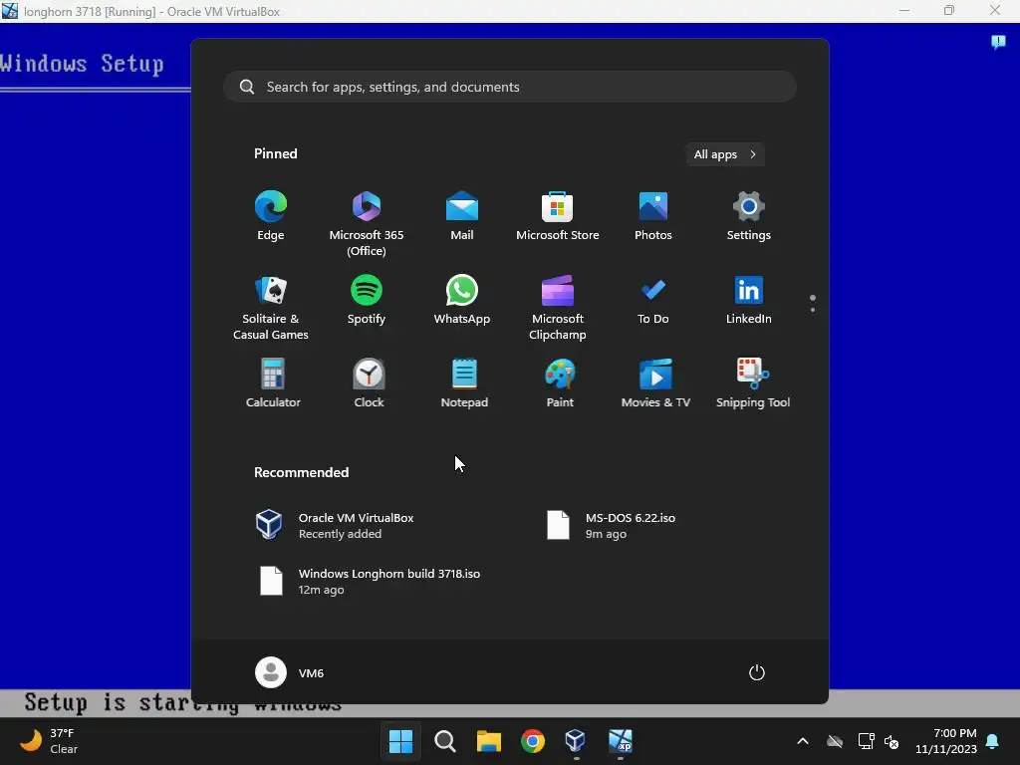
Task: Open the VM6 user account menu
Action: [290, 672]
